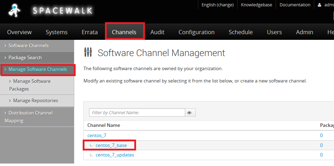Click the eye icon beside channel filter
Viewport: 334px width, 166px height.
click(190, 112)
